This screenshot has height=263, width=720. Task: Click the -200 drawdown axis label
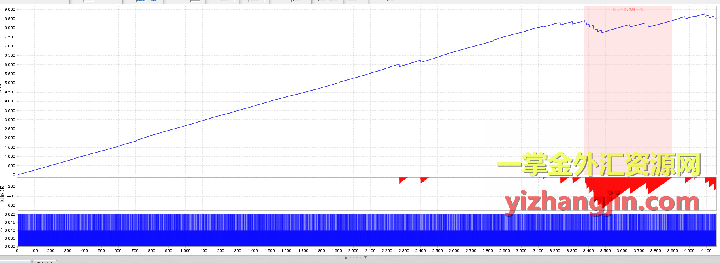(11, 187)
